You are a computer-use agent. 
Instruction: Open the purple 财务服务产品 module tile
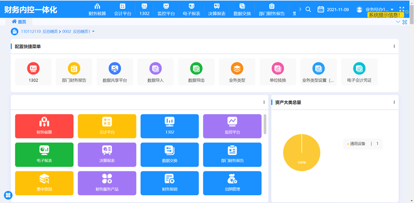[107, 183]
